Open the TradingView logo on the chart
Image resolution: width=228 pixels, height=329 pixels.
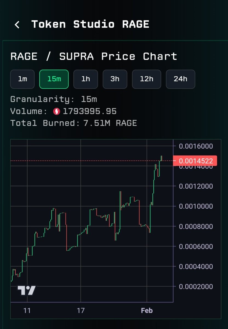(27, 290)
